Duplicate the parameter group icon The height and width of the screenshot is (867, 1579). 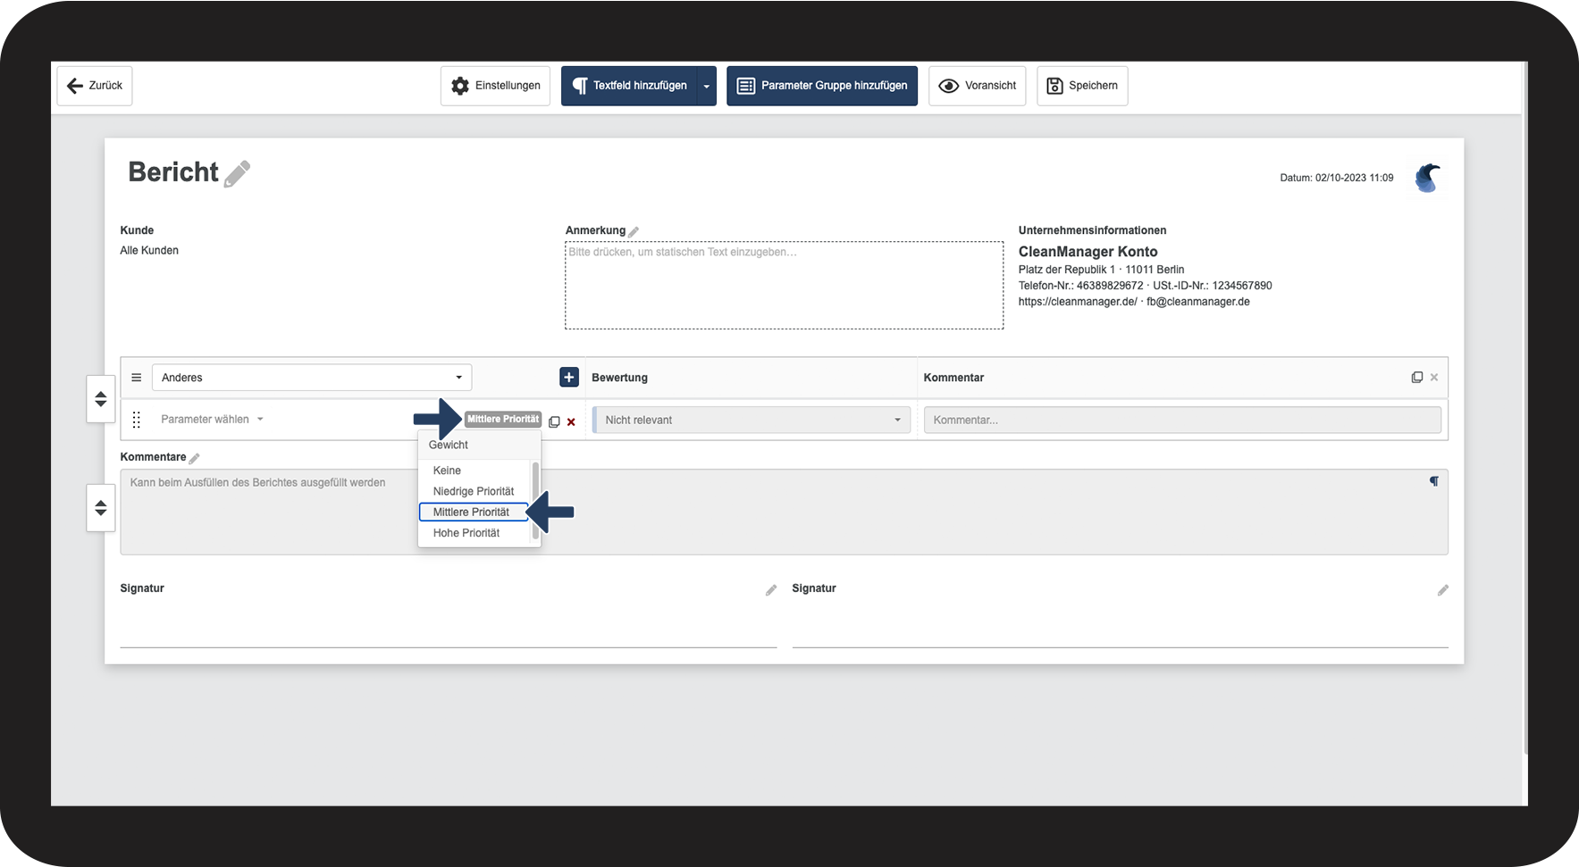tap(1416, 378)
